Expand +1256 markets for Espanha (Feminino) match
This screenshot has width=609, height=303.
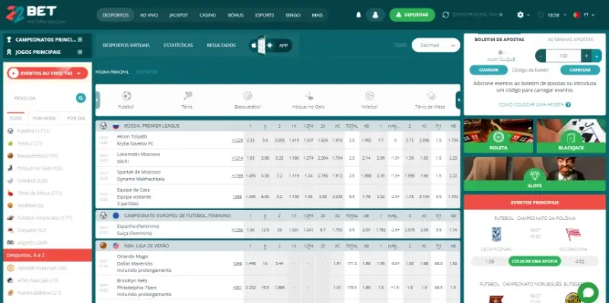pyautogui.click(x=237, y=230)
